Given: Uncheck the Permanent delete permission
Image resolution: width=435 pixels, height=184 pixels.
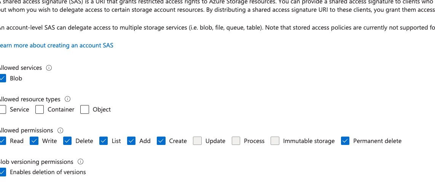Looking at the screenshot, I should (345, 141).
